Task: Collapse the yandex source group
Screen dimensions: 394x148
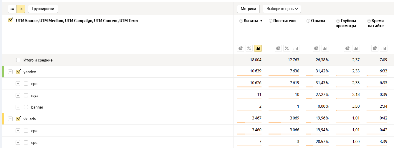Action: click(10, 72)
